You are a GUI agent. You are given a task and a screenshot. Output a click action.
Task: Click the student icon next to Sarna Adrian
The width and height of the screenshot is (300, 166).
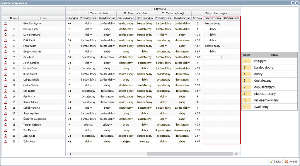(x=5, y=102)
